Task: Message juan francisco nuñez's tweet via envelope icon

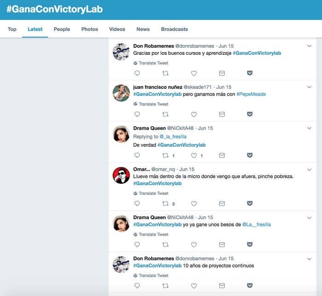Action: click(222, 114)
